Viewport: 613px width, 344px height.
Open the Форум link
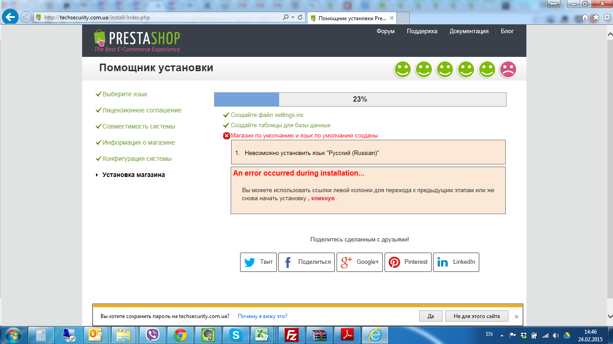(x=385, y=31)
